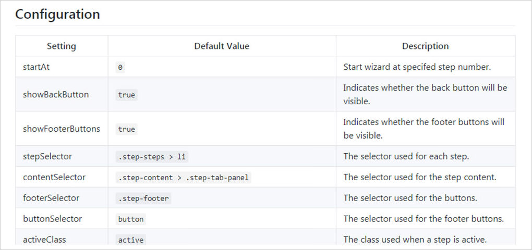The width and height of the screenshot is (532, 250).
Task: Click the active default value code
Action: [x=131, y=240]
